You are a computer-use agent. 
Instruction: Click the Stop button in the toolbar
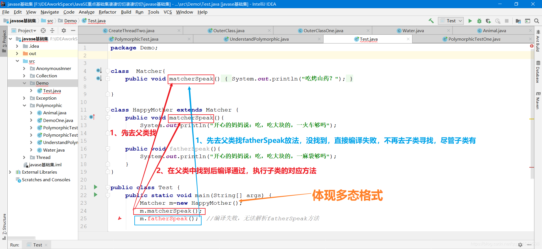click(x=507, y=21)
